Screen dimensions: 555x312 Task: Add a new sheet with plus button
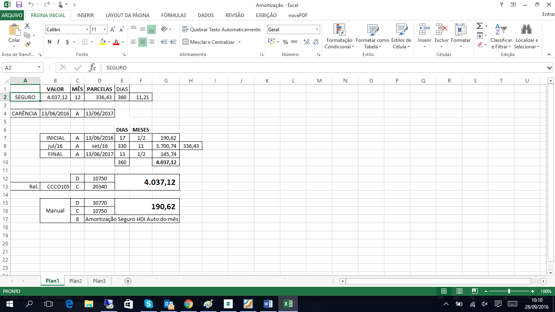tap(128, 281)
